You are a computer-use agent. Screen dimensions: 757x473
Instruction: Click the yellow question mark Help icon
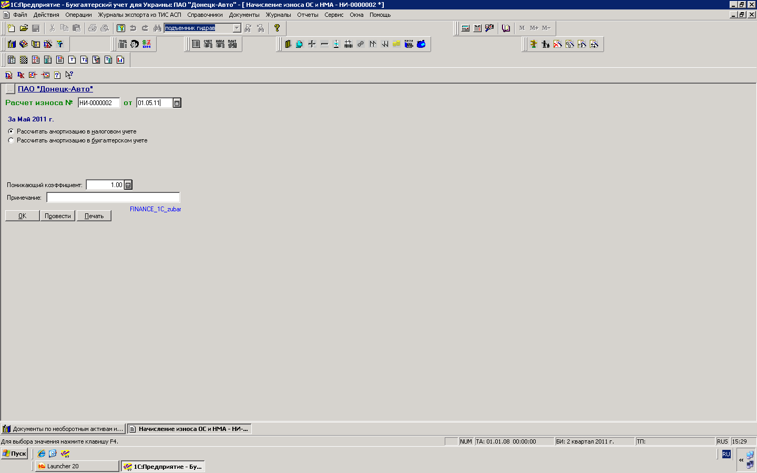tap(277, 28)
